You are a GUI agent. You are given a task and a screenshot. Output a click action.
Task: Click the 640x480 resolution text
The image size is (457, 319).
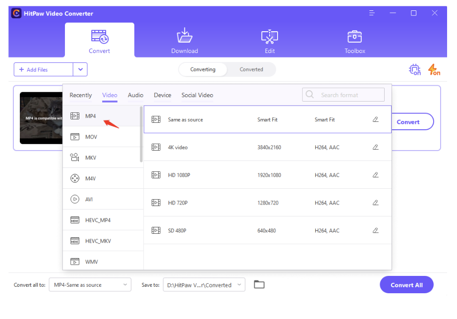click(266, 231)
